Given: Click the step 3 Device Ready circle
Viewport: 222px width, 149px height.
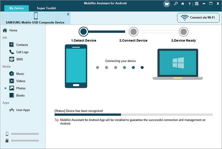Looking at the screenshot, I should (x=184, y=32).
